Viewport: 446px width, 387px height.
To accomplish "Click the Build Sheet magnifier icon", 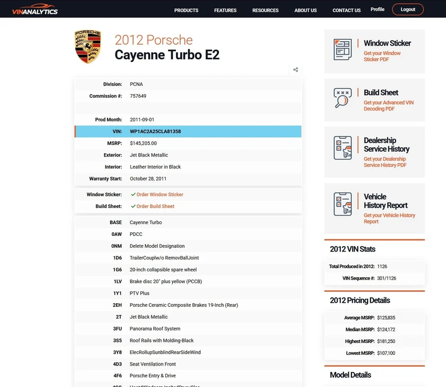I will pyautogui.click(x=342, y=98).
